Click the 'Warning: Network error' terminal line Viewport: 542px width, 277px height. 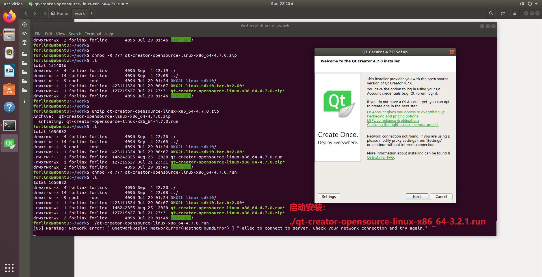(230, 228)
